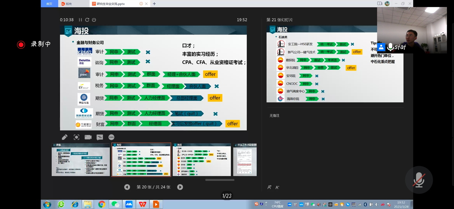
Task: Pause the presentation timer
Action: pos(80,20)
